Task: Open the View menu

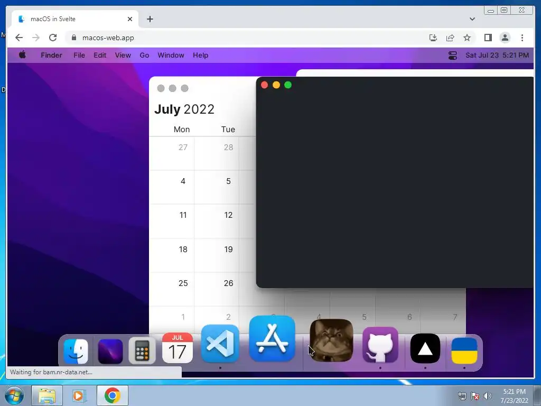Action: [123, 55]
